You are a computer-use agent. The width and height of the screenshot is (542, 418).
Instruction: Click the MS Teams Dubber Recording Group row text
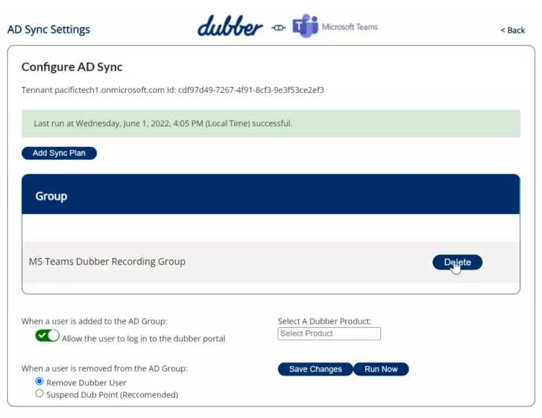coord(107,262)
